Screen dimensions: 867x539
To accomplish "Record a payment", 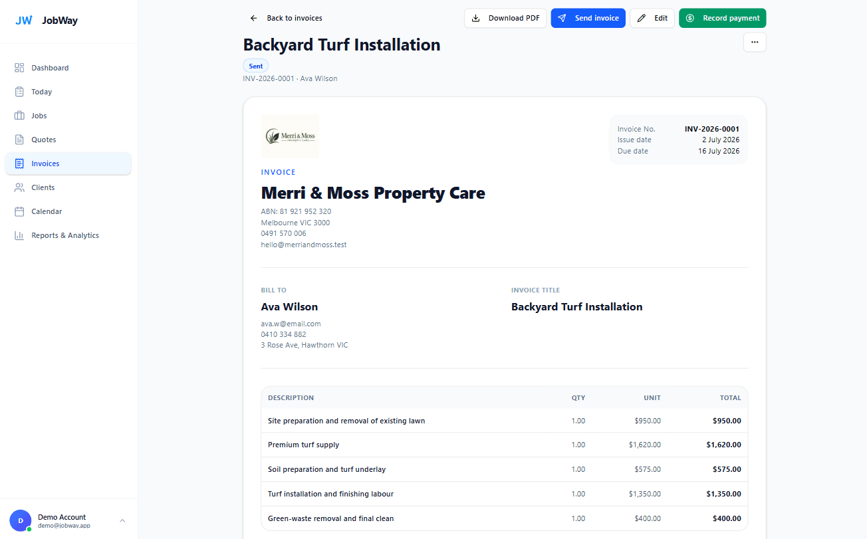I will (x=722, y=18).
